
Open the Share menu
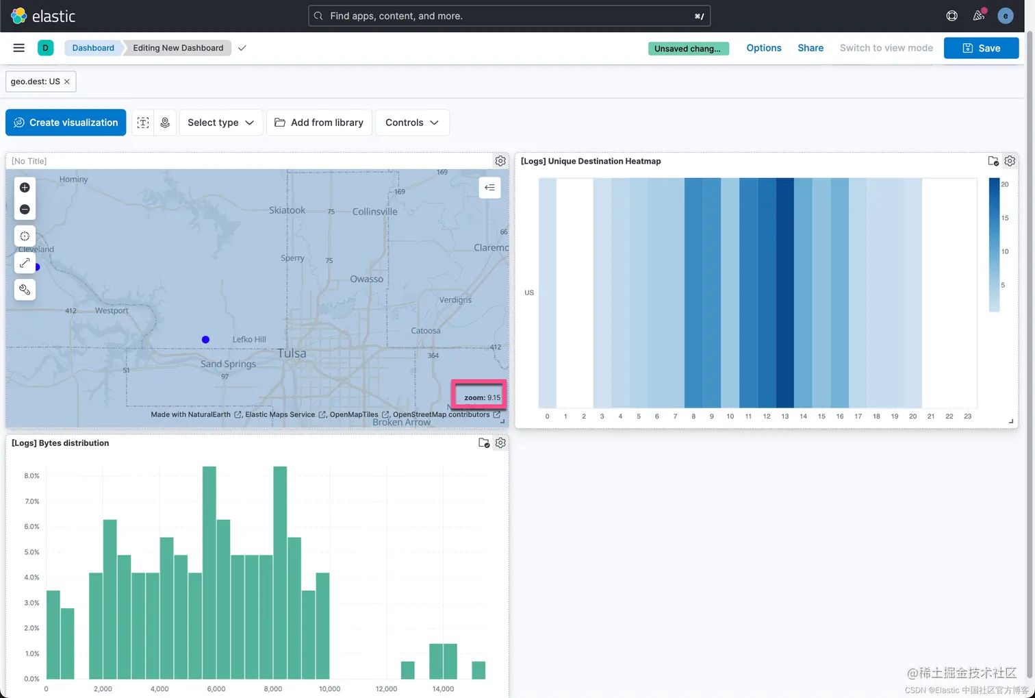point(810,48)
